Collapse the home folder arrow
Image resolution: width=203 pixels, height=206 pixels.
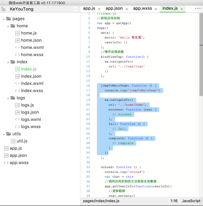coord(8,26)
